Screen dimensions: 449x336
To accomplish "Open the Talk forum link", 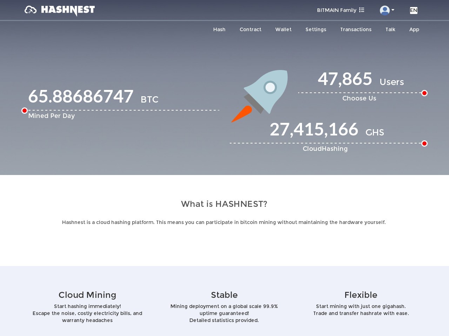I will point(390,29).
